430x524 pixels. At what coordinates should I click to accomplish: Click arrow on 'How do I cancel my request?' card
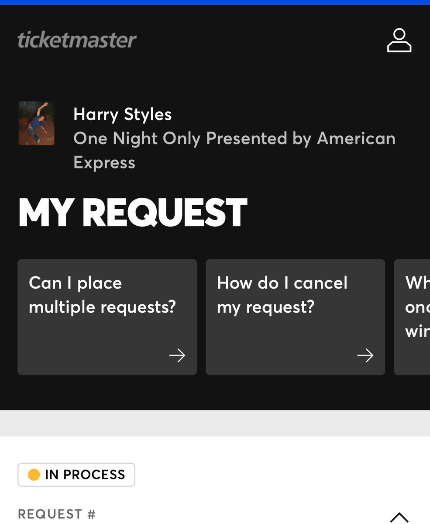pos(365,355)
